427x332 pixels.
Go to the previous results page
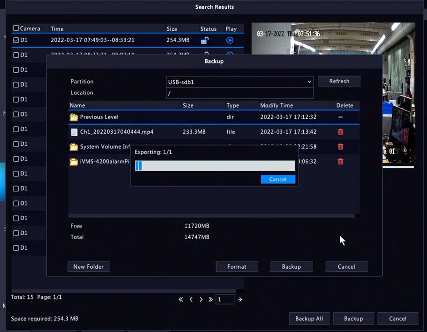(191, 299)
